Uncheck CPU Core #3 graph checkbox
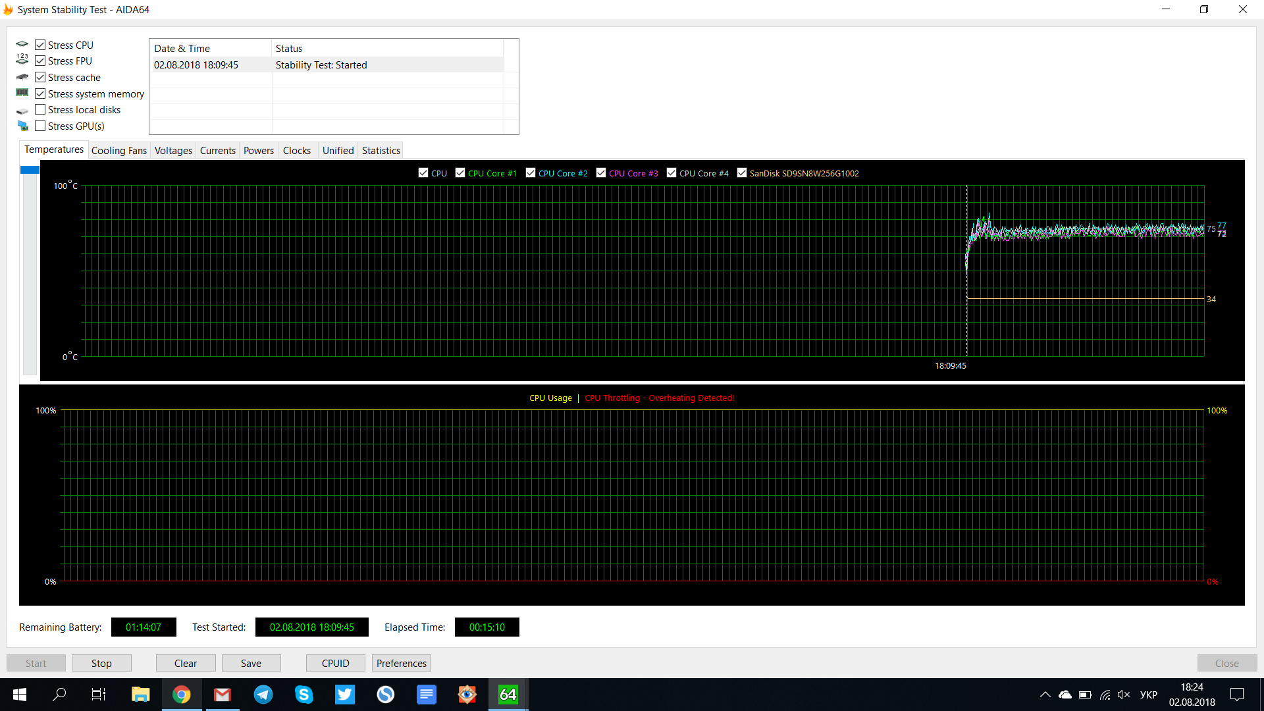The width and height of the screenshot is (1264, 711). pyautogui.click(x=601, y=173)
